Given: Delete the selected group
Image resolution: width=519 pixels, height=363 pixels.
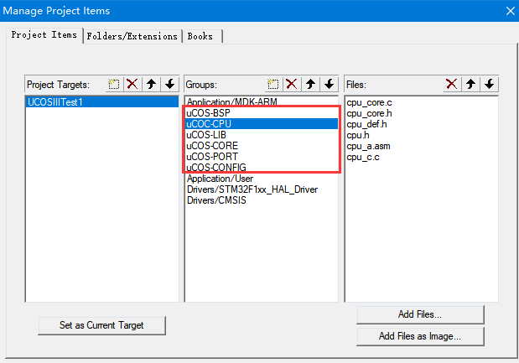Looking at the screenshot, I should [x=292, y=84].
